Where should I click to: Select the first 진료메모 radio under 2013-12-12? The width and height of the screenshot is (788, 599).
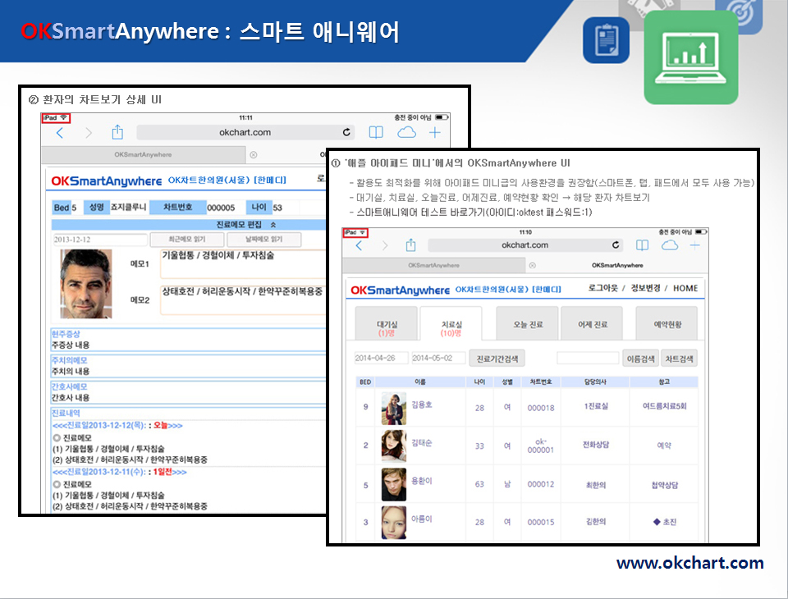tap(57, 437)
